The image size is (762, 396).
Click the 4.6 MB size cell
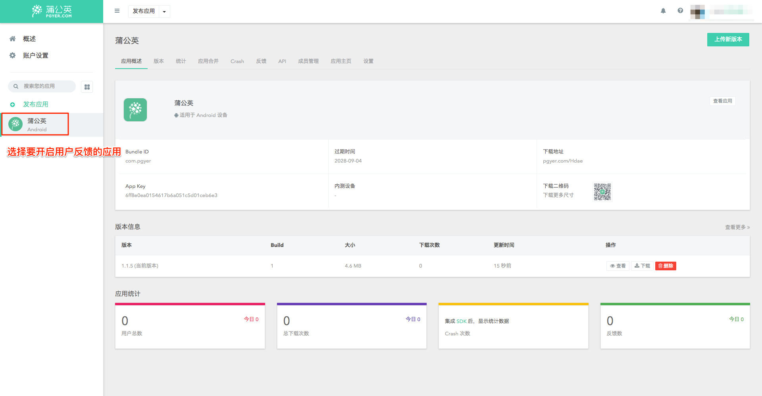coord(353,266)
